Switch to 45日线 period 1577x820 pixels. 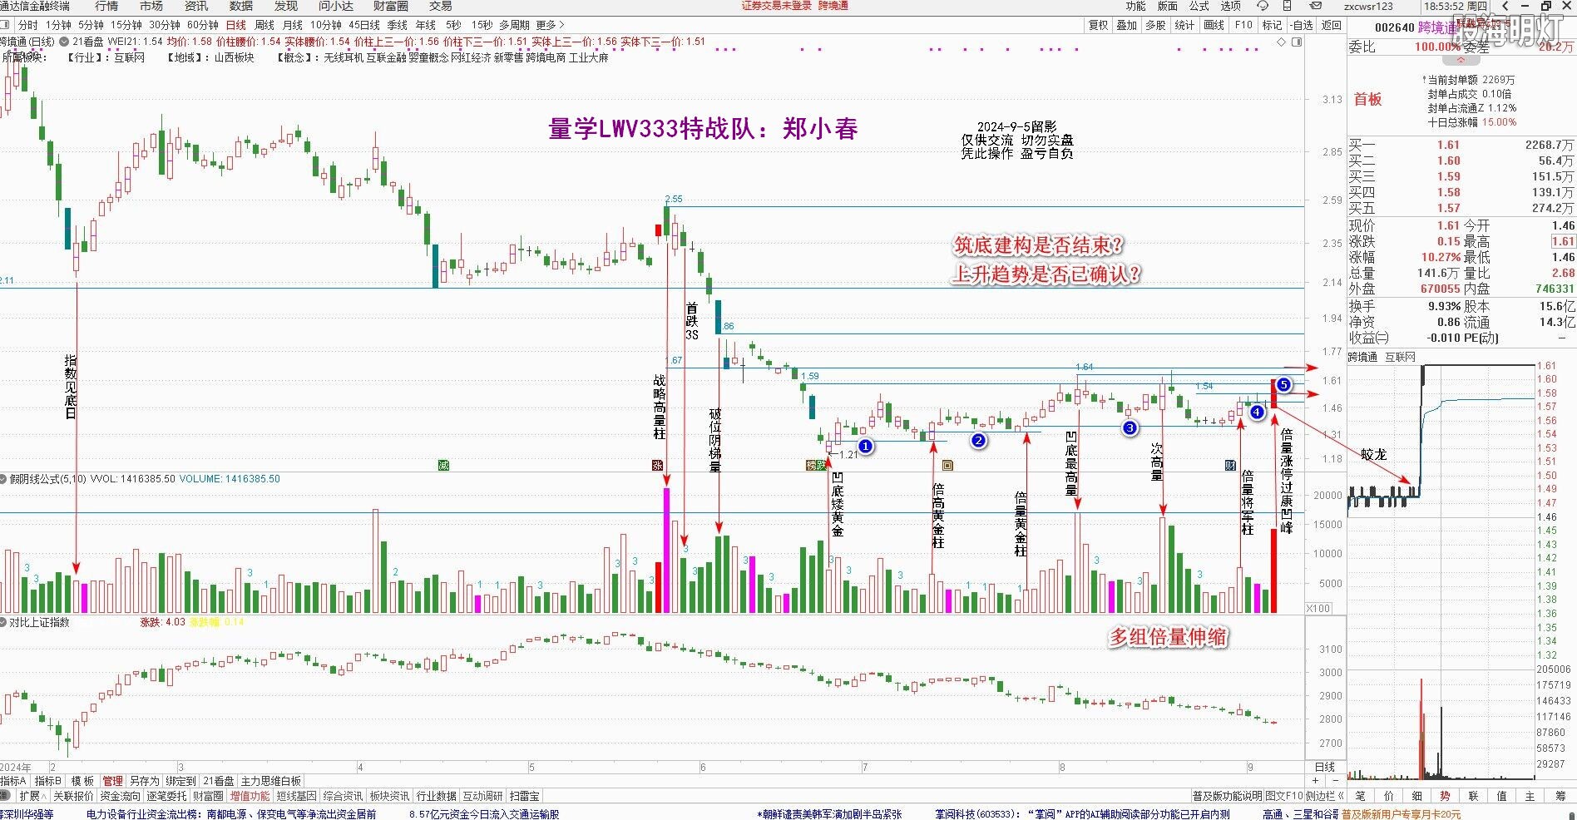click(364, 26)
